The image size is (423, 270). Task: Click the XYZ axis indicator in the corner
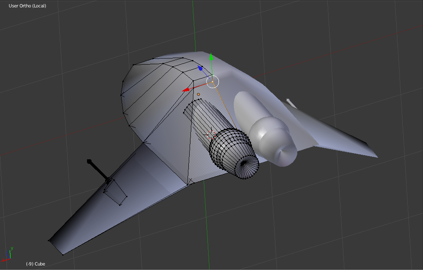click(x=7, y=255)
